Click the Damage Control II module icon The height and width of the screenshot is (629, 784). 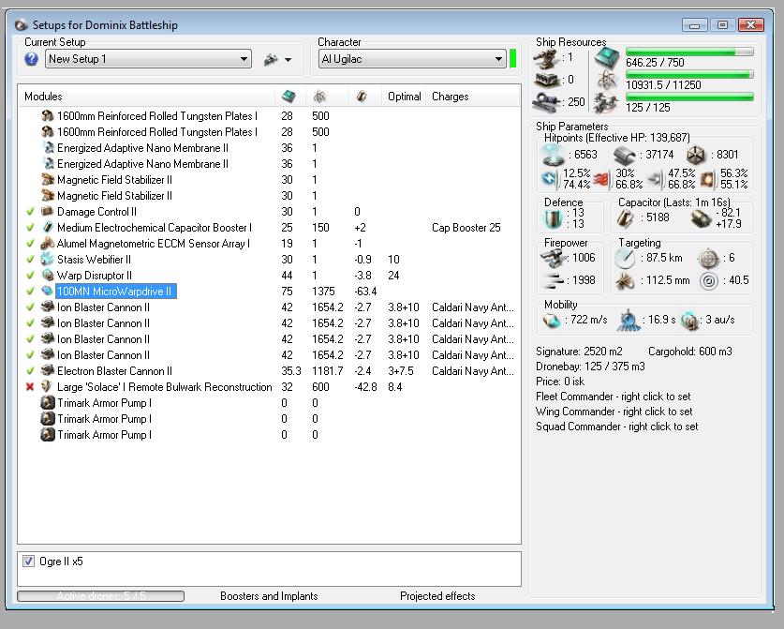coord(48,212)
